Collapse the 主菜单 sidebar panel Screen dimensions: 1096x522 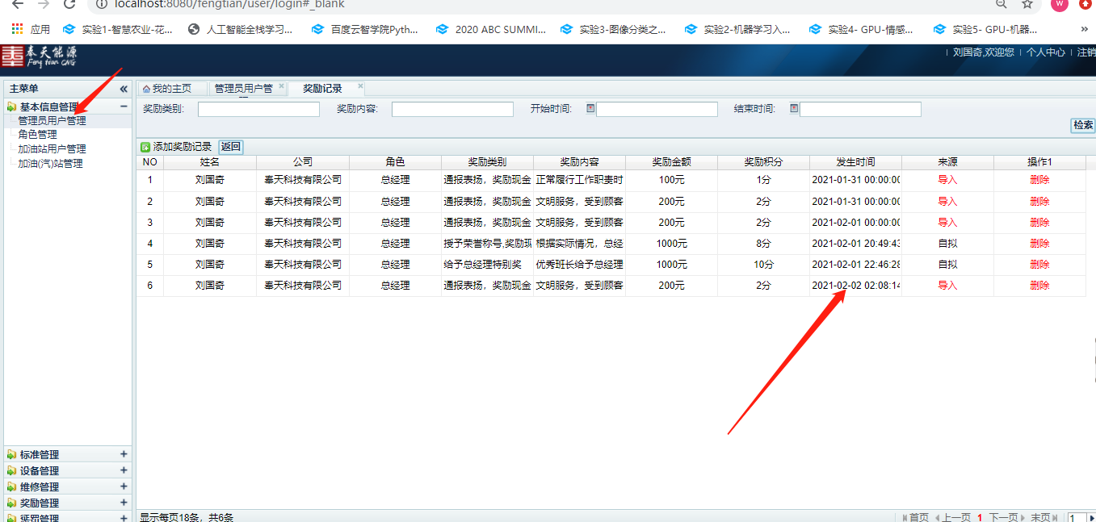click(x=124, y=89)
